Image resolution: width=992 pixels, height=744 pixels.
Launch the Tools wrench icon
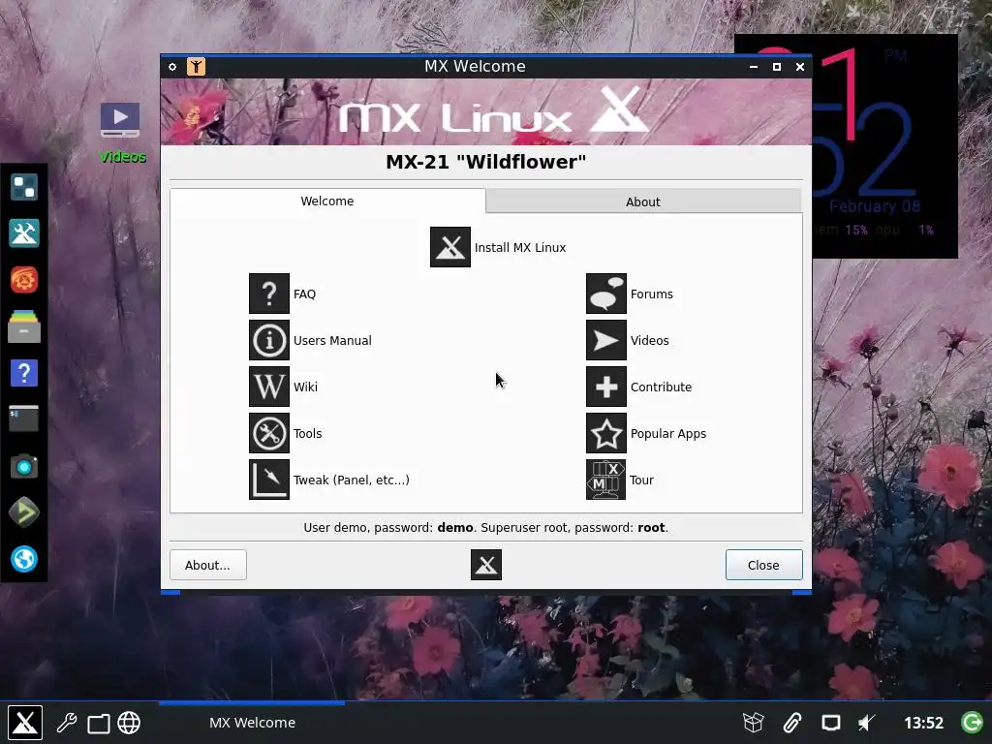click(x=269, y=433)
